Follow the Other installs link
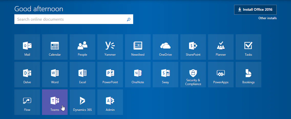291x119 pixels. pos(267,18)
